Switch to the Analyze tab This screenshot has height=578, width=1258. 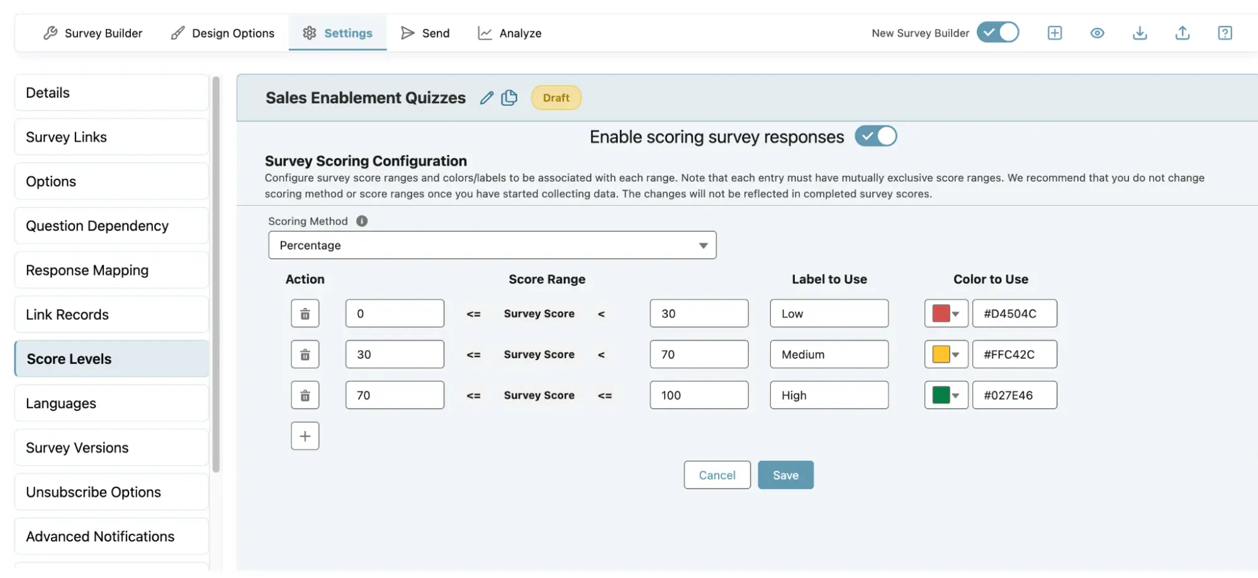pos(510,33)
